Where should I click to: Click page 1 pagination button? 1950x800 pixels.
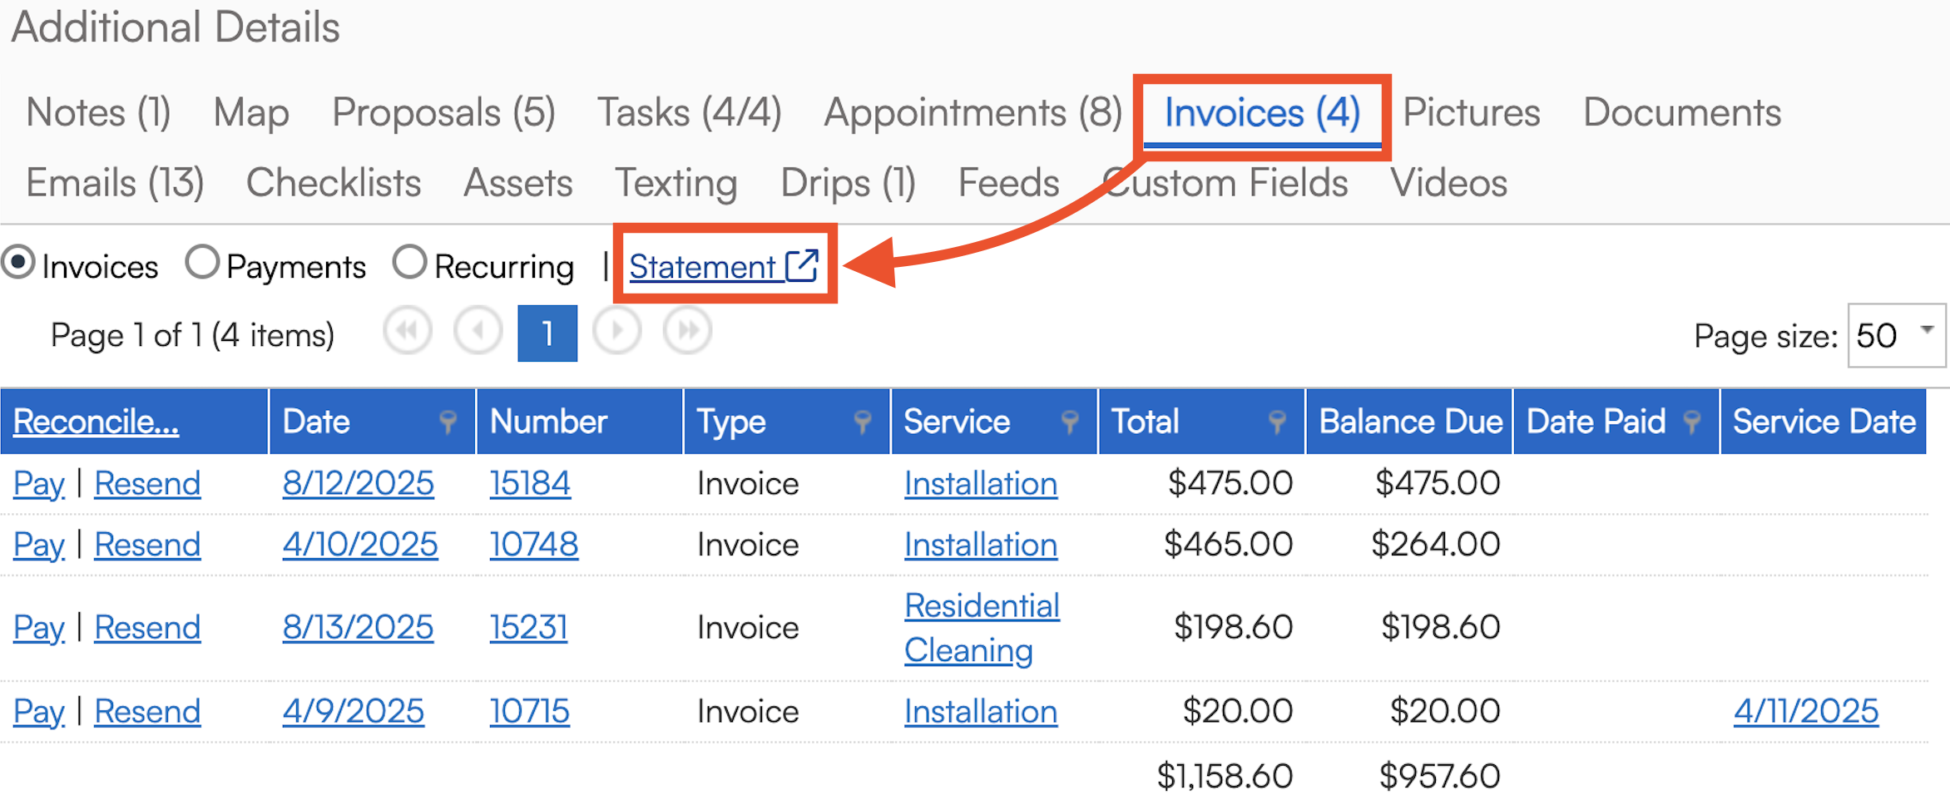point(547,333)
